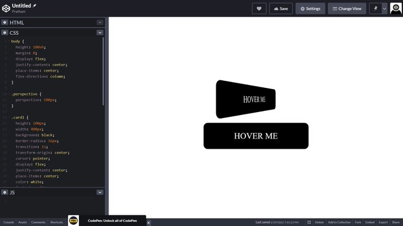The image size is (403, 226).
Task: Click the CSS editor vertical scrollbar
Action: [103, 71]
